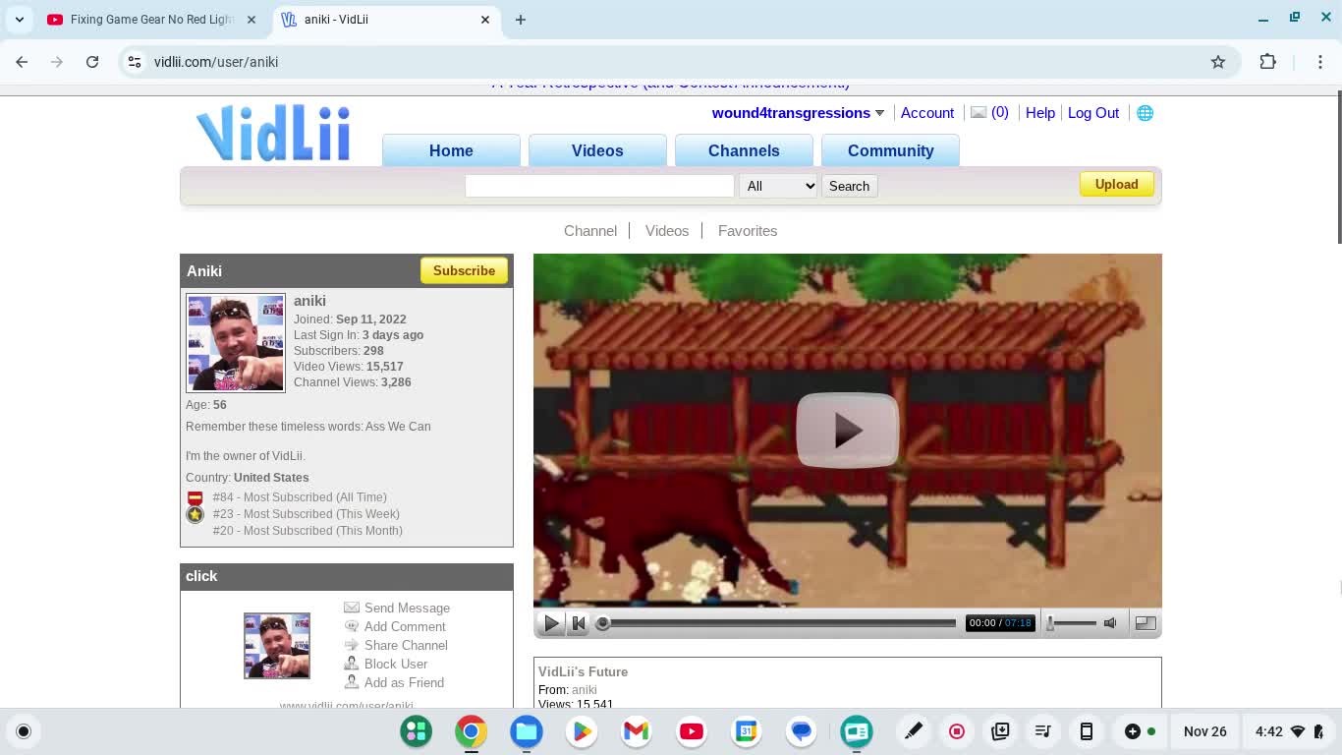Open the All search category dropdown
The height and width of the screenshot is (755, 1342).
pos(778,186)
